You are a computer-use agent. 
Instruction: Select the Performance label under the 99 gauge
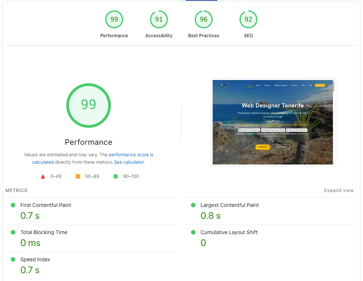(88, 142)
